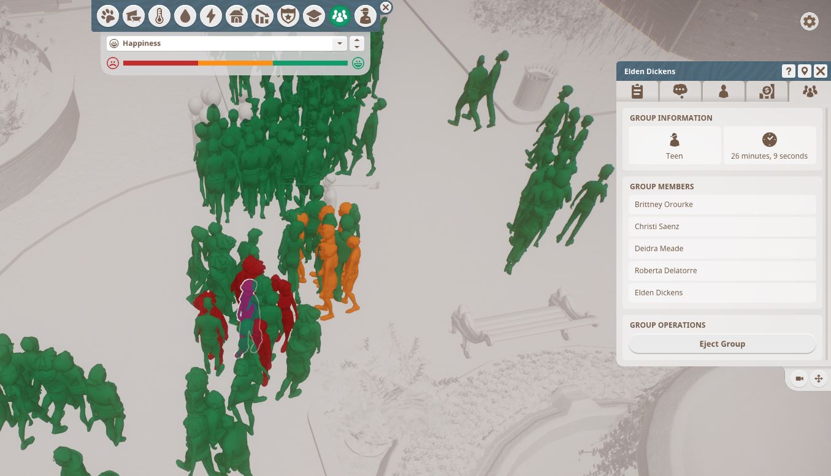
Task: Toggle the follow camera button
Action: pyautogui.click(x=799, y=379)
